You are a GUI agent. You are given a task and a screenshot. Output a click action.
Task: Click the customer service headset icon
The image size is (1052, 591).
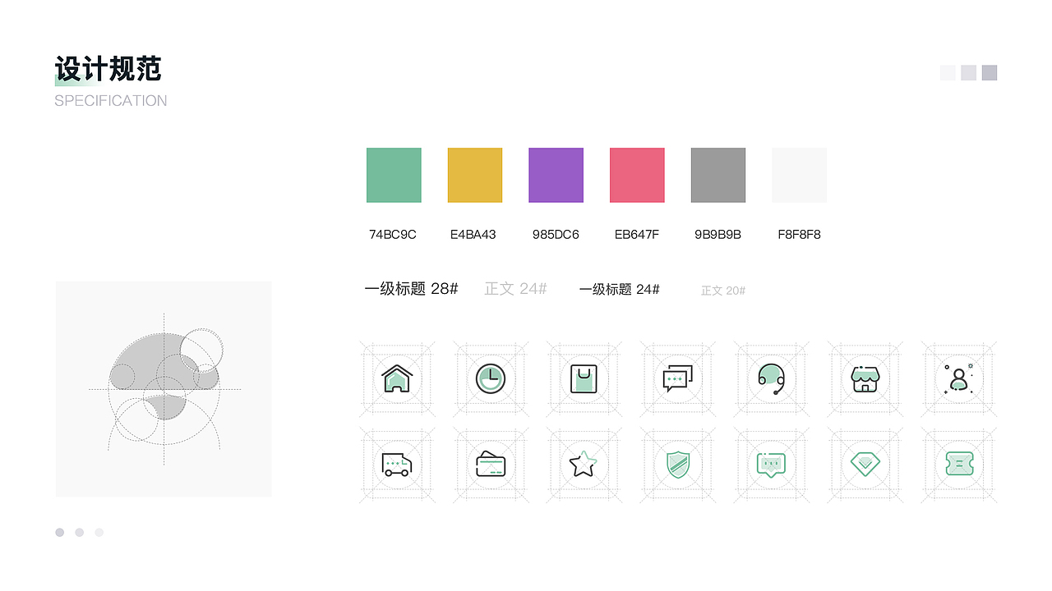click(x=771, y=378)
